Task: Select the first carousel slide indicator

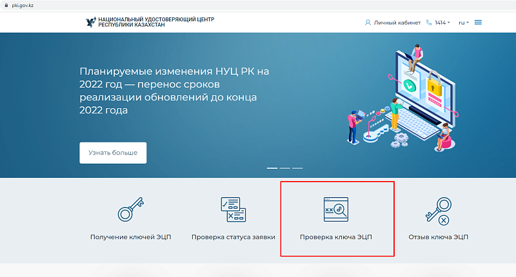Action: (272, 167)
